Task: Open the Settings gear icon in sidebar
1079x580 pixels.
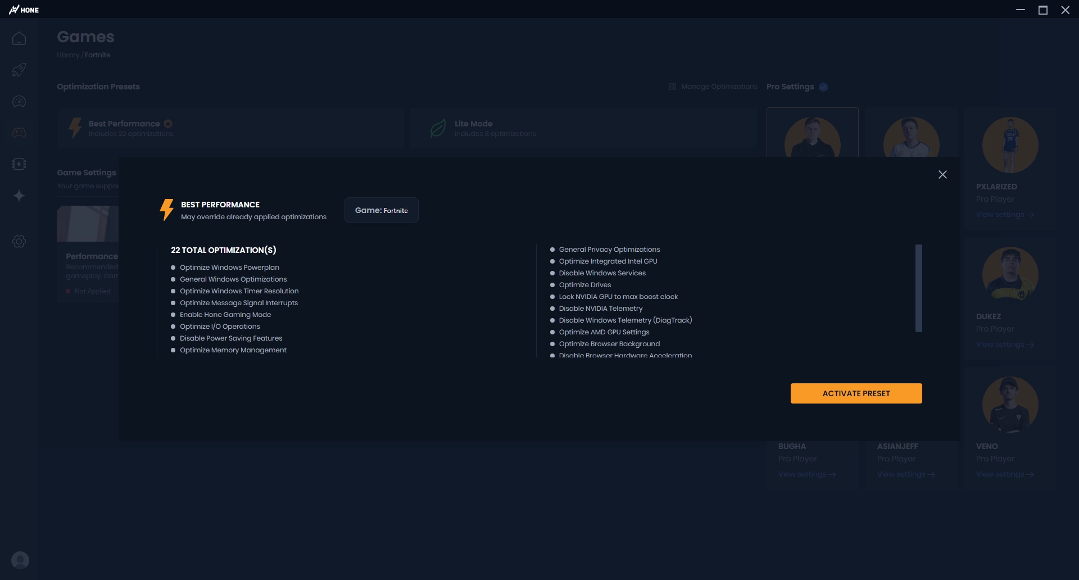Action: pyautogui.click(x=19, y=242)
